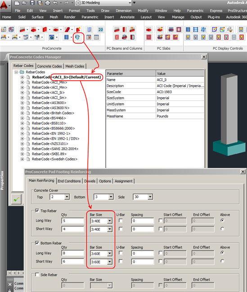Uncheck the Top Rebar checkbox
Viewport: 247px width, 292px height.
click(37, 210)
